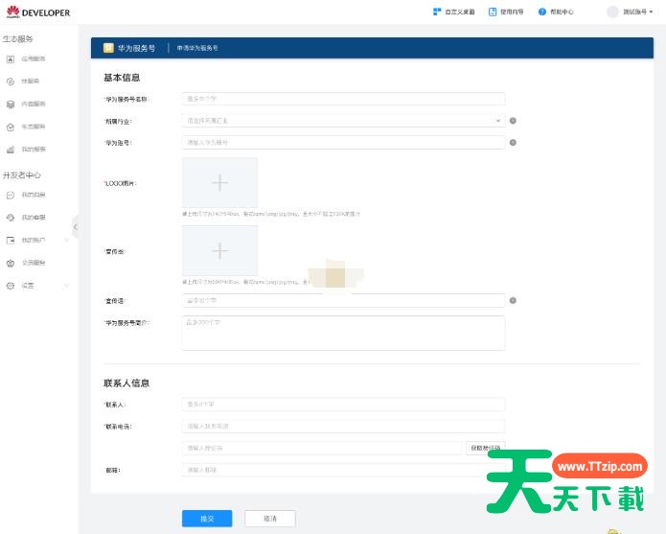Open 使用向导 in the top bar

pyautogui.click(x=506, y=12)
